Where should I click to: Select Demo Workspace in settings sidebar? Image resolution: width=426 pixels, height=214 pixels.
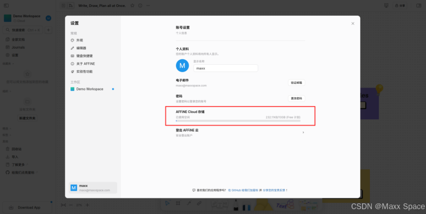[92, 89]
